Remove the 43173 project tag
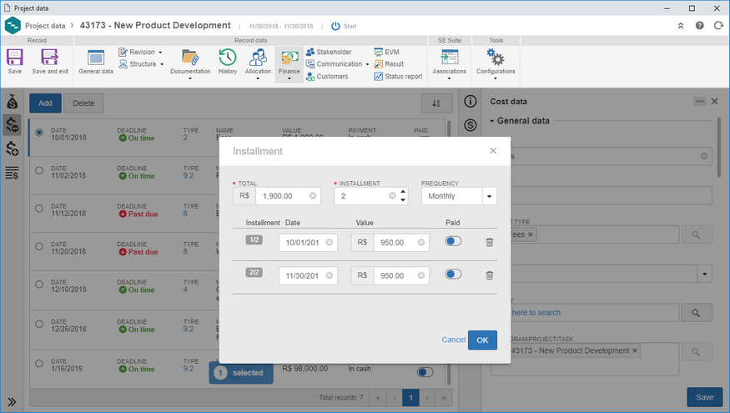This screenshot has width=730, height=413. (635, 350)
